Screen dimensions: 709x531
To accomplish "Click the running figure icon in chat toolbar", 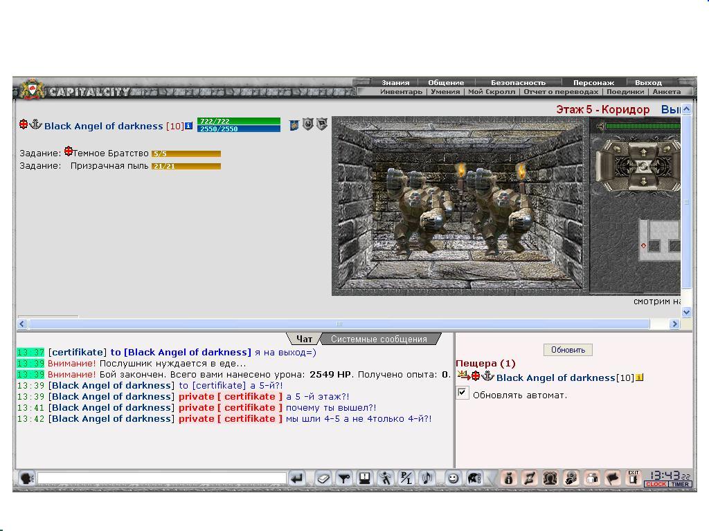I will coord(385,478).
